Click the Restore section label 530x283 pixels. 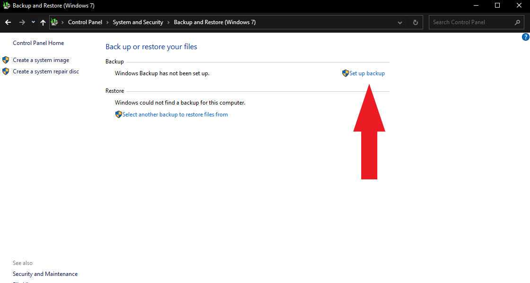(114, 91)
